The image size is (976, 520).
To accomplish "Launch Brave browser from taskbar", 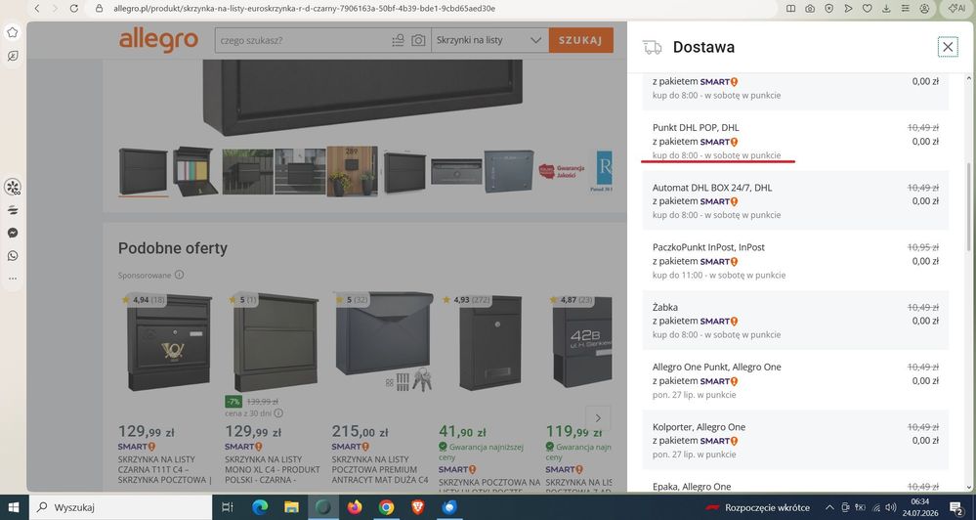I will coord(418,507).
